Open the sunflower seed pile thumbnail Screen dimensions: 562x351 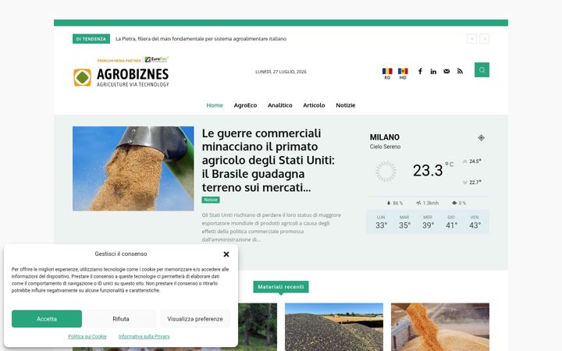coord(334,327)
